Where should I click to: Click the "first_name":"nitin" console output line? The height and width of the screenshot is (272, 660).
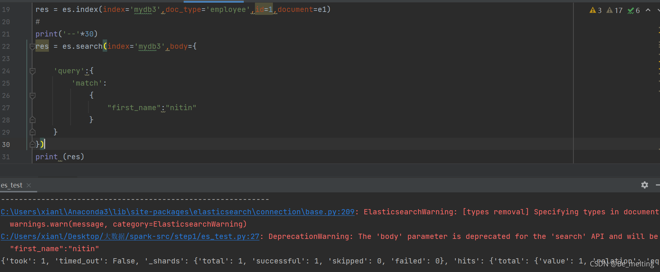pos(55,249)
